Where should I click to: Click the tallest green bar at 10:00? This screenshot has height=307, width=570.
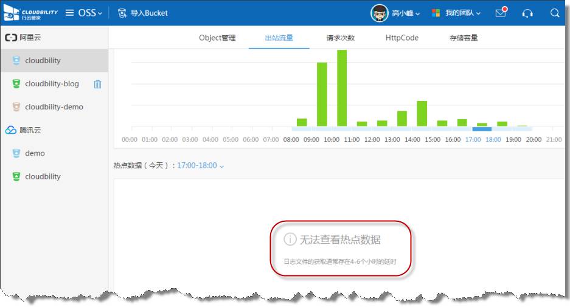[x=342, y=88]
